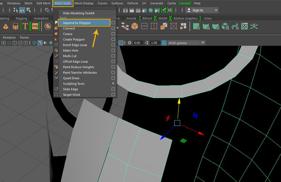Expand the Sign In dropdown
Image resolution: width=281 pixels, height=182 pixels.
(216, 10)
